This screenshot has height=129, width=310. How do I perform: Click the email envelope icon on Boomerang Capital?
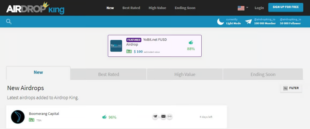[163, 117]
